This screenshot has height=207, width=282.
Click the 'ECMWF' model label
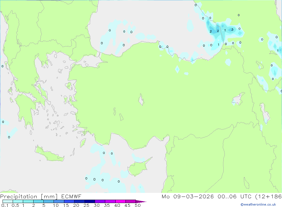click(71, 196)
